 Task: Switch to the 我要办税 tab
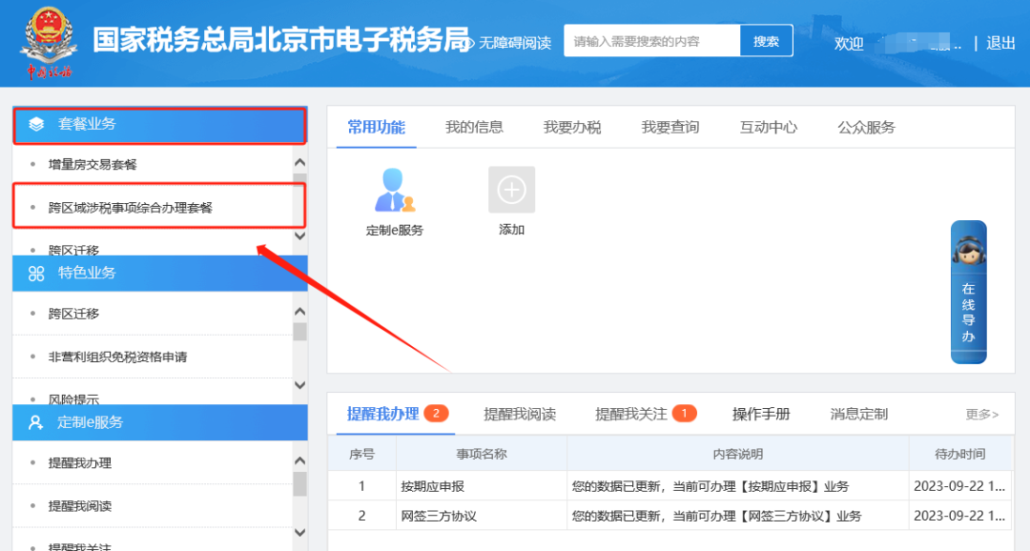[572, 127]
